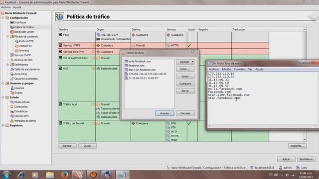The width and height of the screenshot is (319, 179).
Task: Toggle the Tráfico del firewall rule checkbox
Action: coord(60,123)
